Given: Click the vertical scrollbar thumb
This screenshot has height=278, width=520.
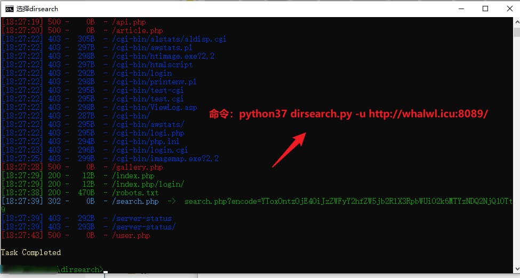Looking at the screenshot, I should [x=517, y=32].
